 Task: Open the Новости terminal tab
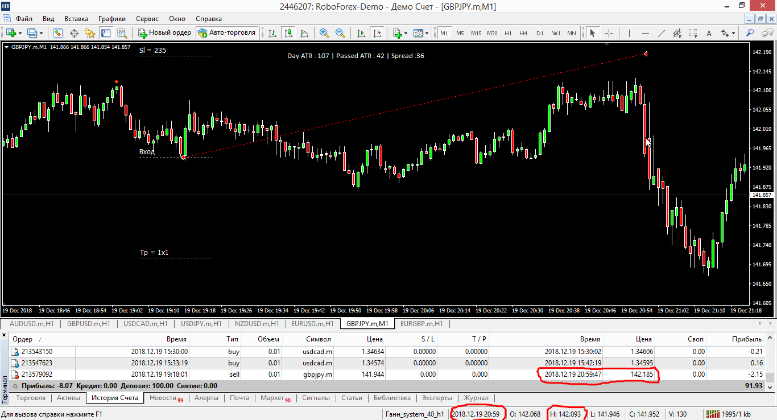[166, 398]
